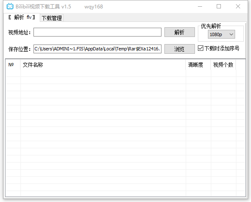Click the 视频地址 label text
251x202 pixels.
[19, 32]
